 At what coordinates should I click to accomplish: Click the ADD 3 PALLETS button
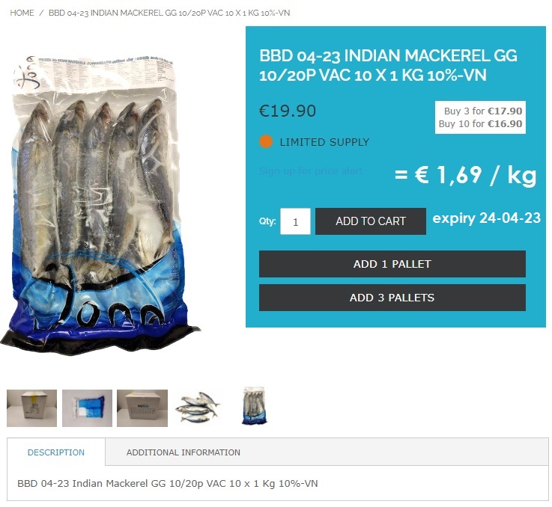(x=392, y=298)
